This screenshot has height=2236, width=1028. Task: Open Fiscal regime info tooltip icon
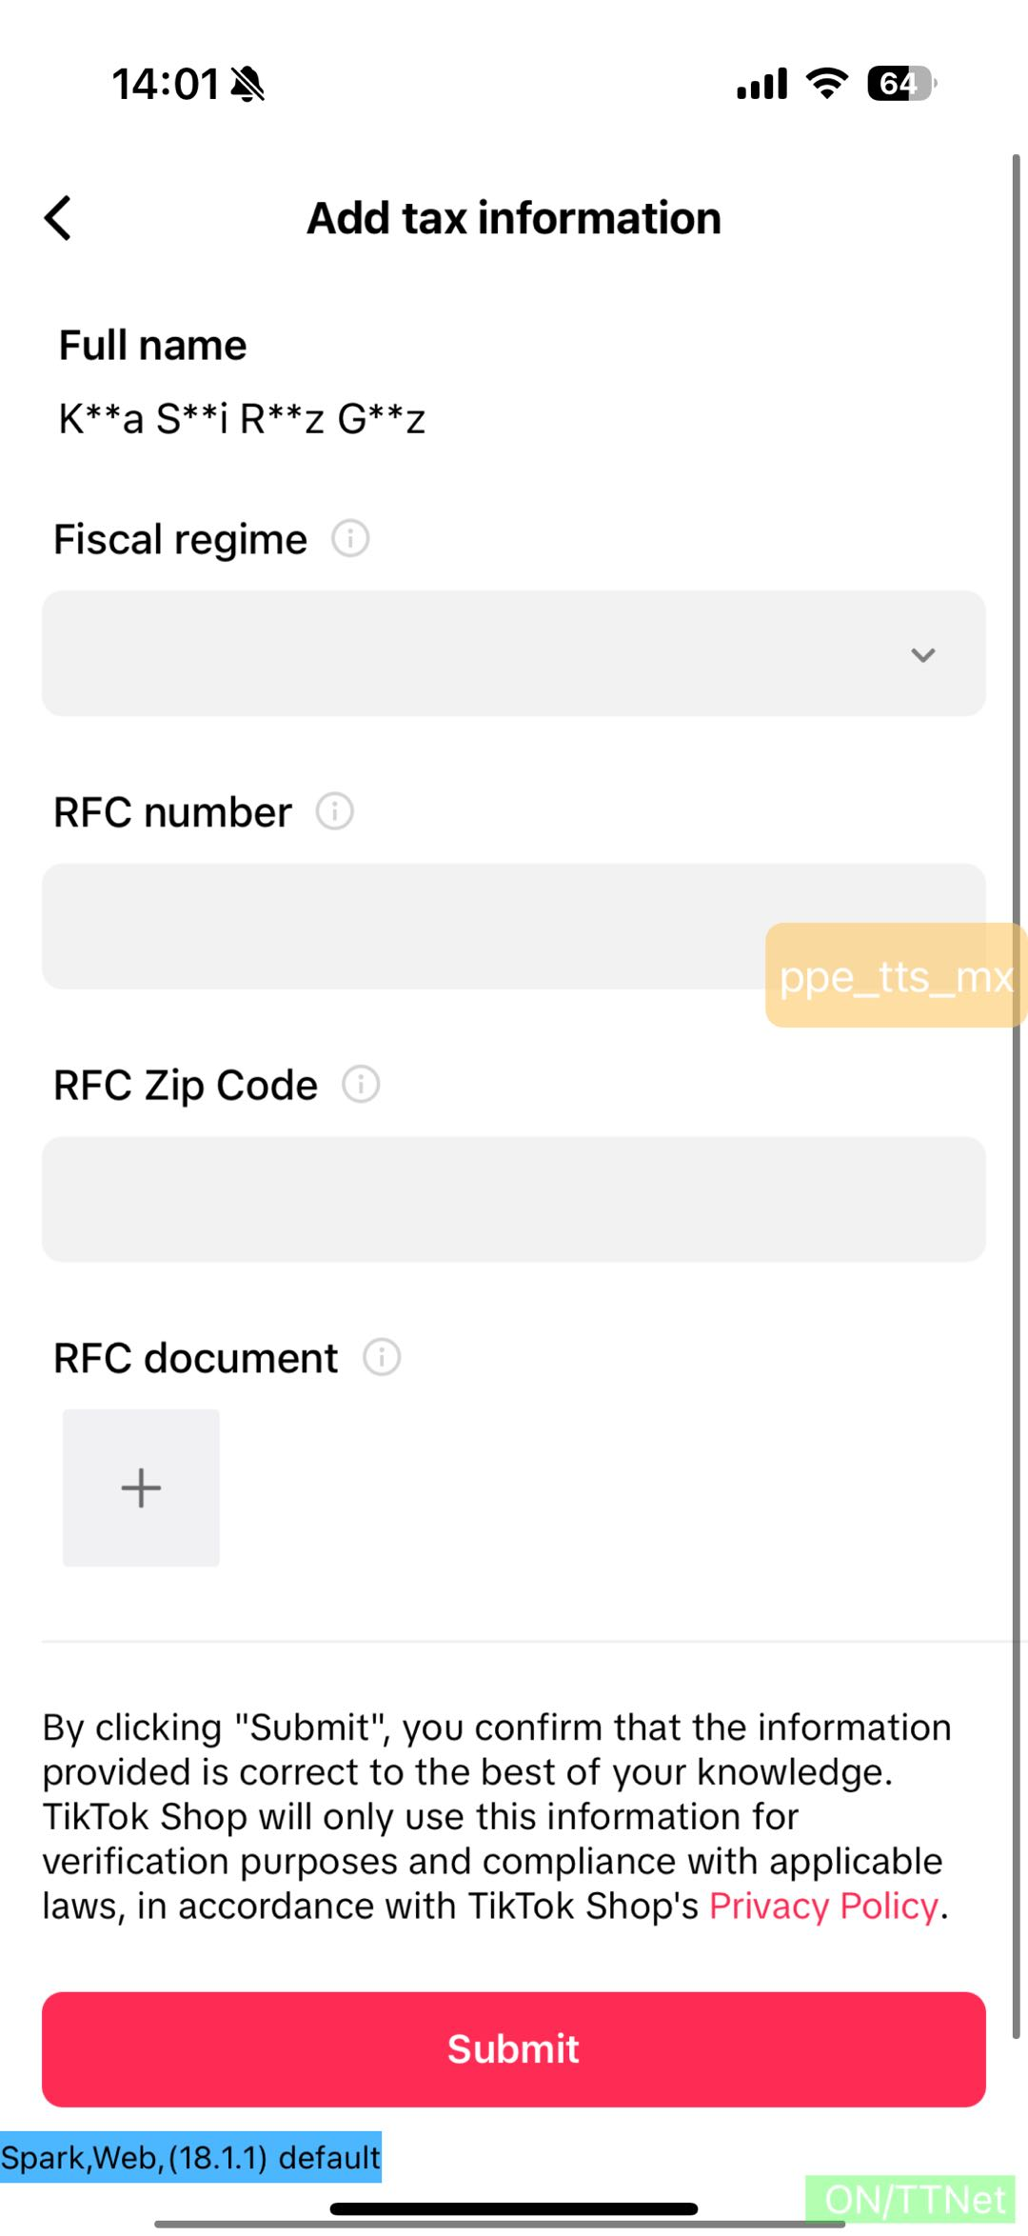[x=350, y=539]
